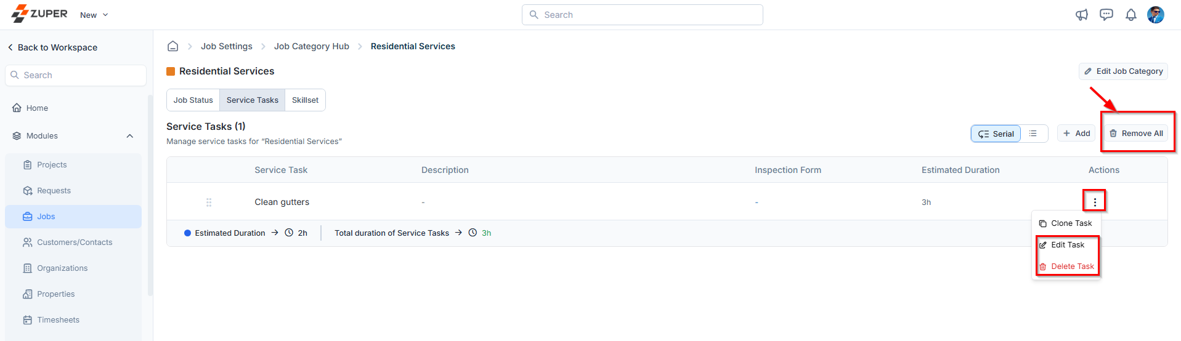Open the chat messages icon

click(1106, 15)
